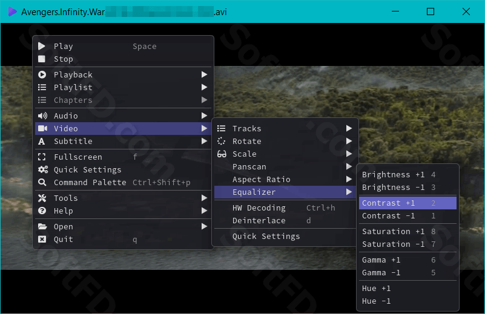The width and height of the screenshot is (485, 314).
Task: Click the Stop square icon
Action: point(42,59)
